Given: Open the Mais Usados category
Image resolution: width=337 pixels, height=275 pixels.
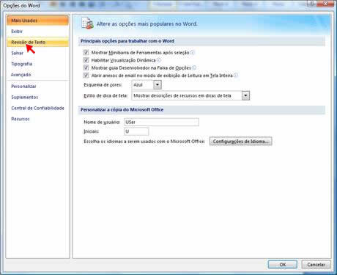Looking at the screenshot, I should point(37,21).
